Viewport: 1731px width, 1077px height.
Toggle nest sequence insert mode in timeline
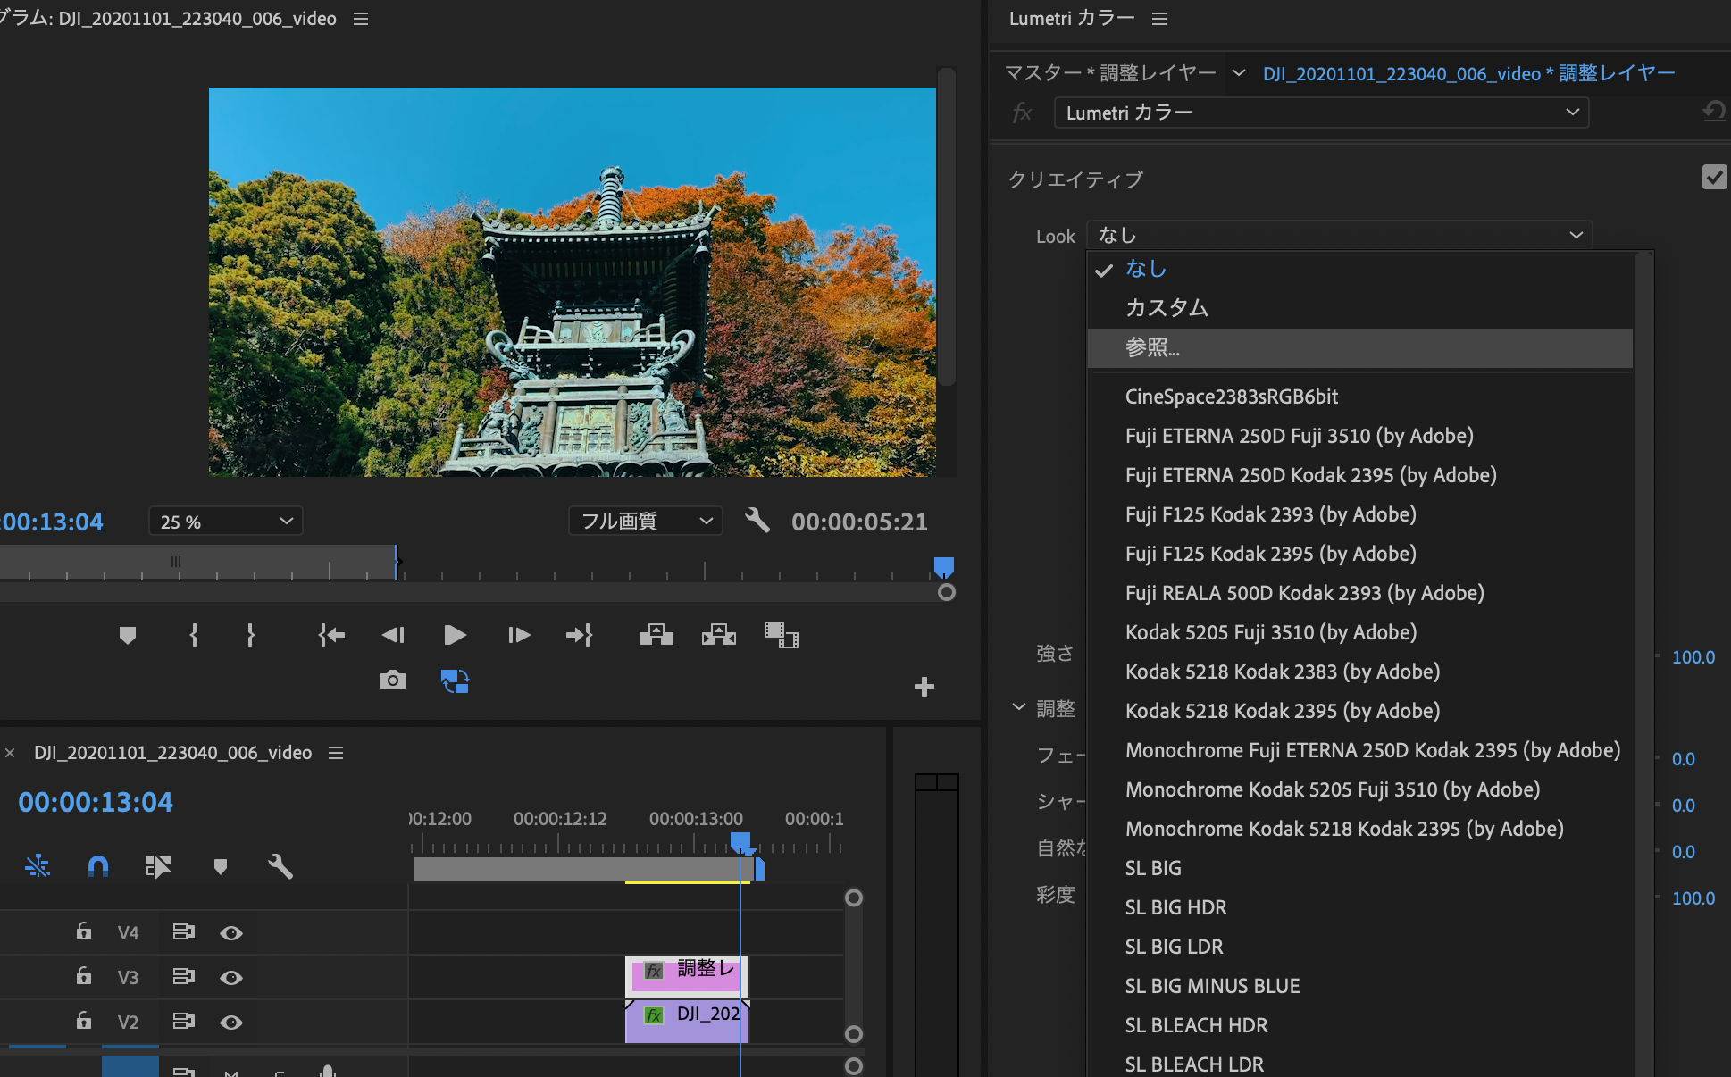tap(38, 865)
